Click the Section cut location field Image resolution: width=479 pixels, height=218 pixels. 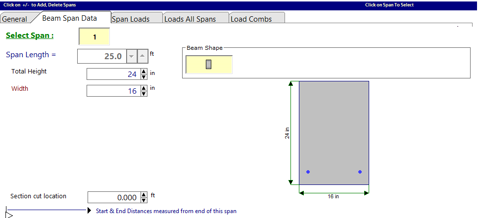pos(113,197)
